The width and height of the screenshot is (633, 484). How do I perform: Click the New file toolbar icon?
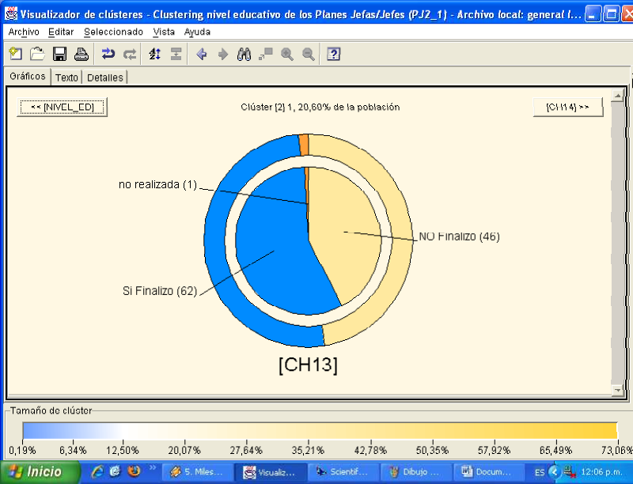(15, 54)
